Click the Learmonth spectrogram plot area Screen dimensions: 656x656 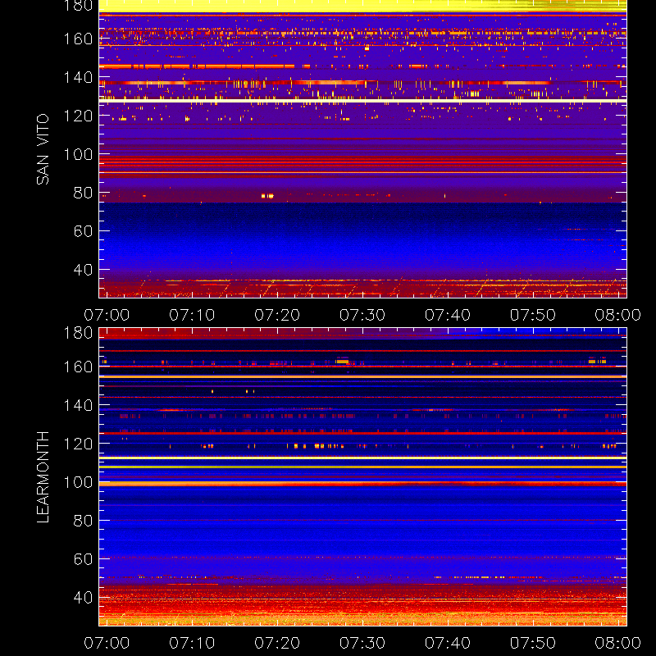pyautogui.click(x=362, y=477)
